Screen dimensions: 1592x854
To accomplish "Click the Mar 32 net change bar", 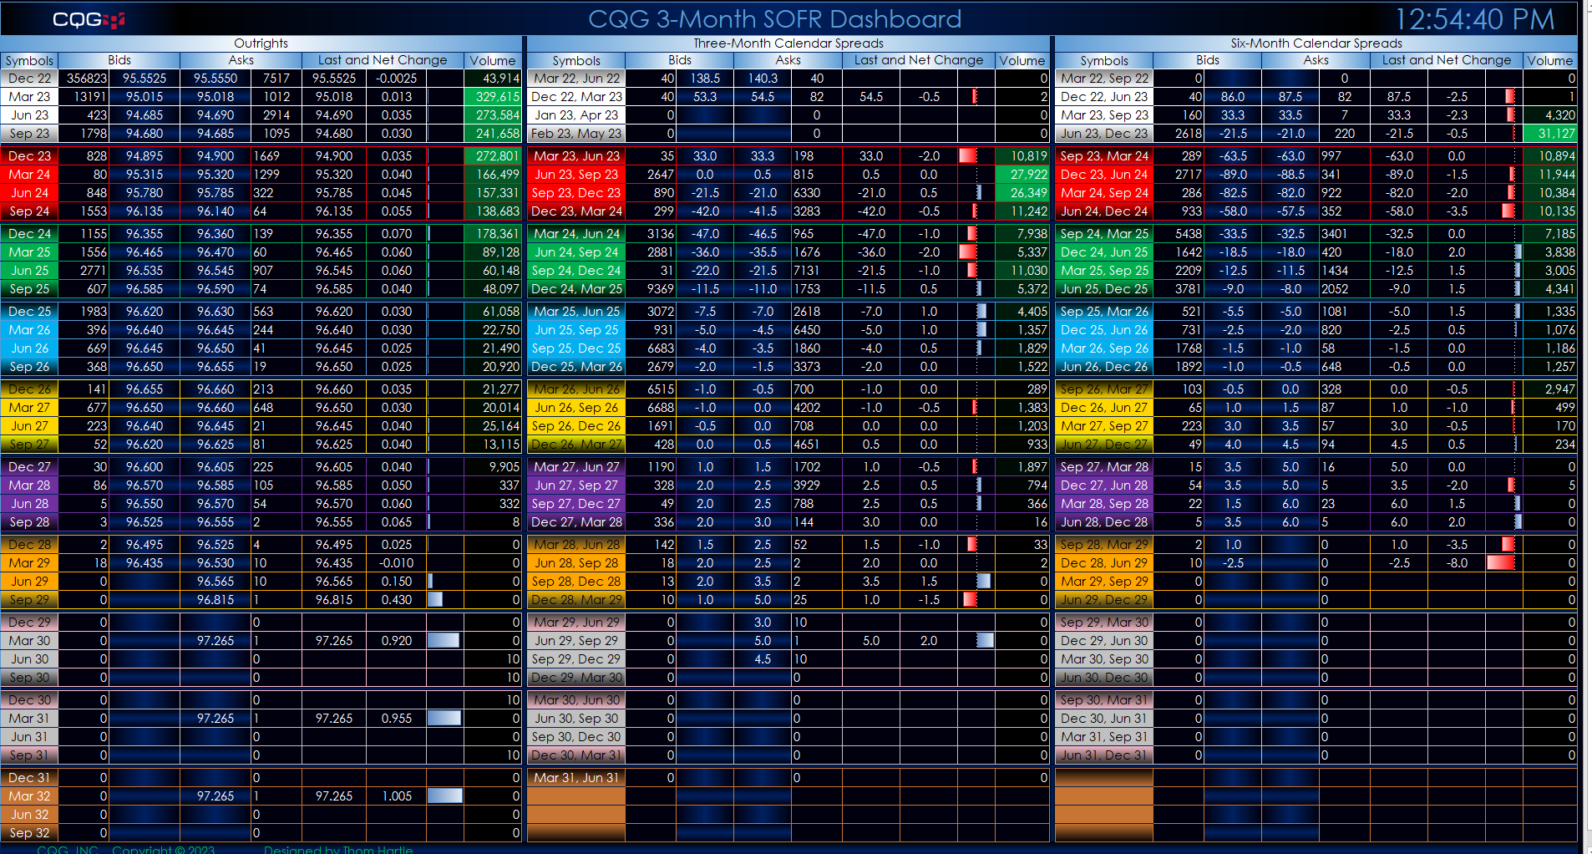I will coord(445,796).
